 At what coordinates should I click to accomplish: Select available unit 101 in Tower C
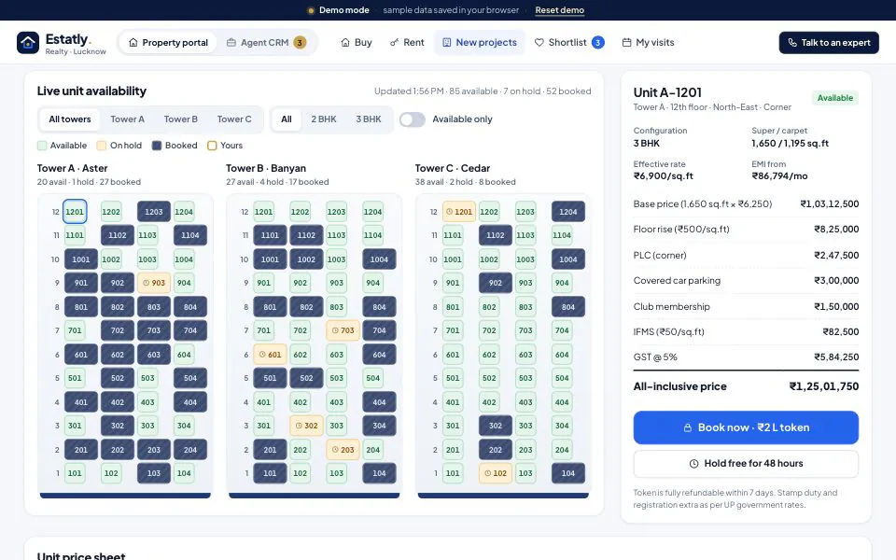pyautogui.click(x=453, y=473)
